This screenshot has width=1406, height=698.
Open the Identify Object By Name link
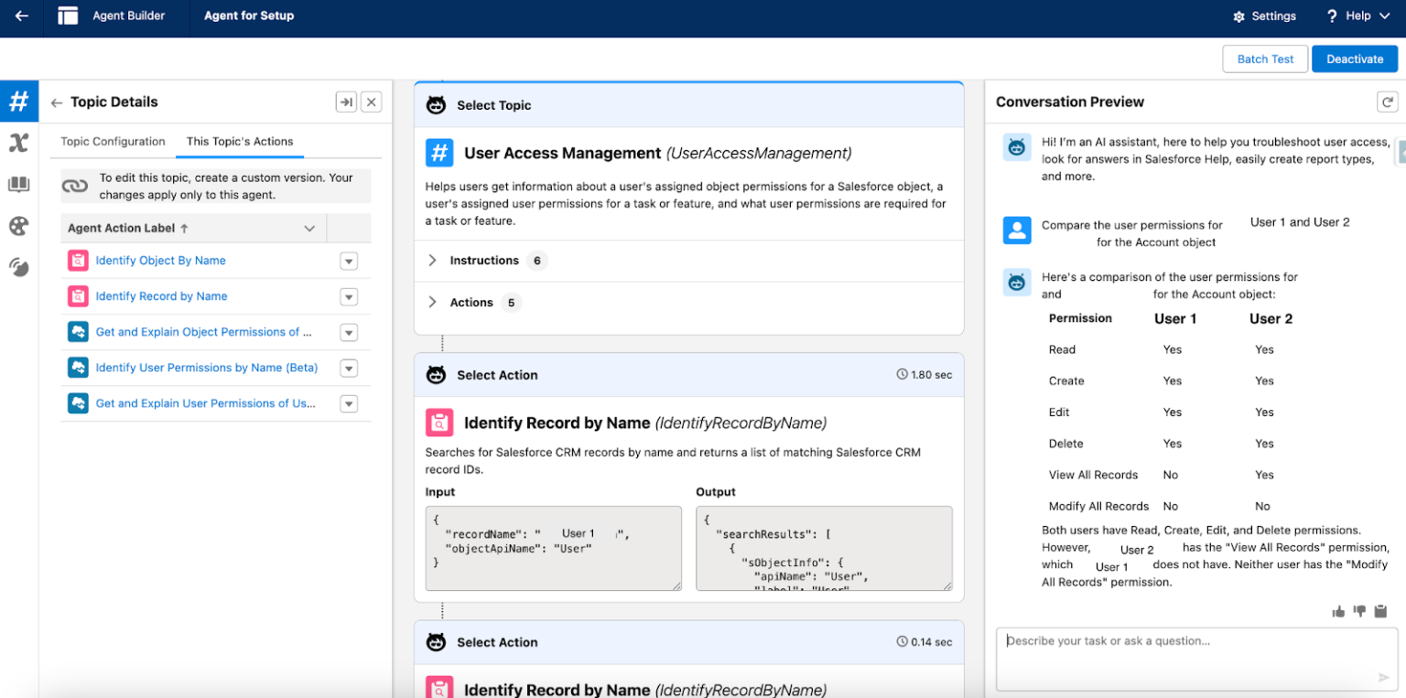pyautogui.click(x=160, y=261)
